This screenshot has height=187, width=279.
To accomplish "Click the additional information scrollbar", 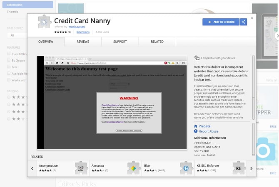I will tap(254, 140).
